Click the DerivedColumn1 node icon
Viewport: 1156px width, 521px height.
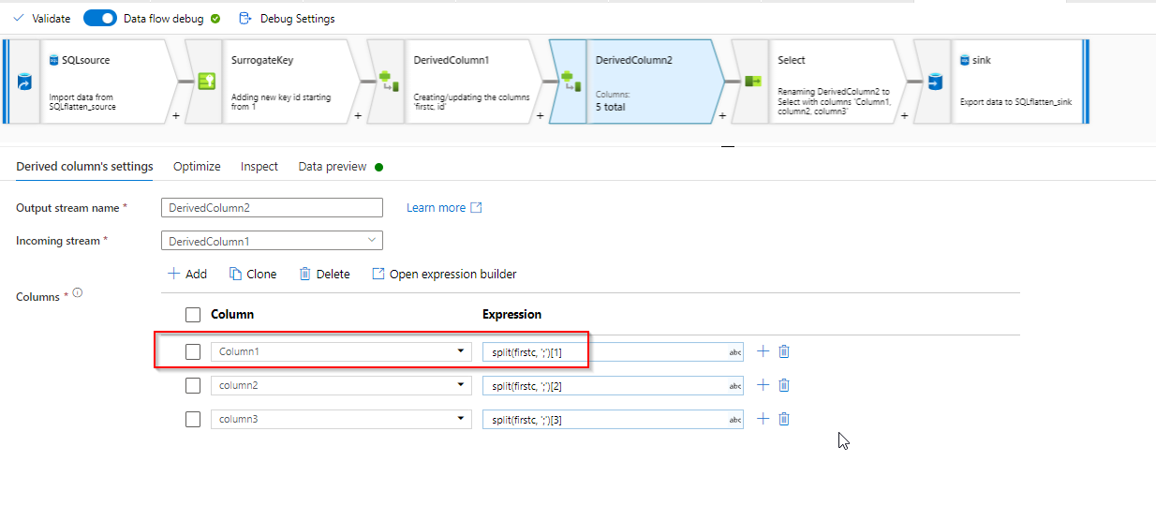[x=387, y=82]
